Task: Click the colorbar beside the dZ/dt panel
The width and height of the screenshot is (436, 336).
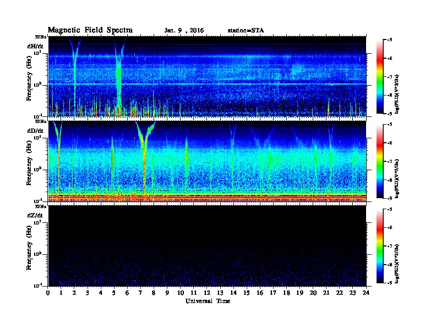Action: tap(379, 246)
